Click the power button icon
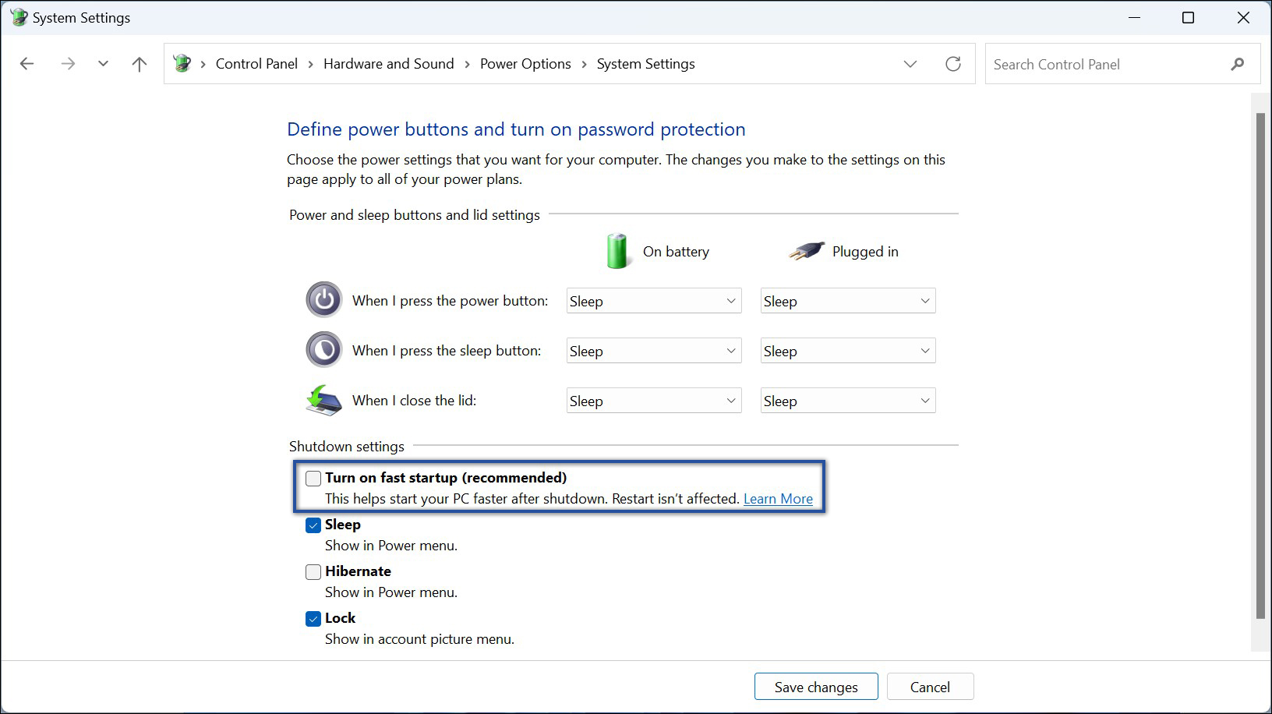 pyautogui.click(x=323, y=299)
